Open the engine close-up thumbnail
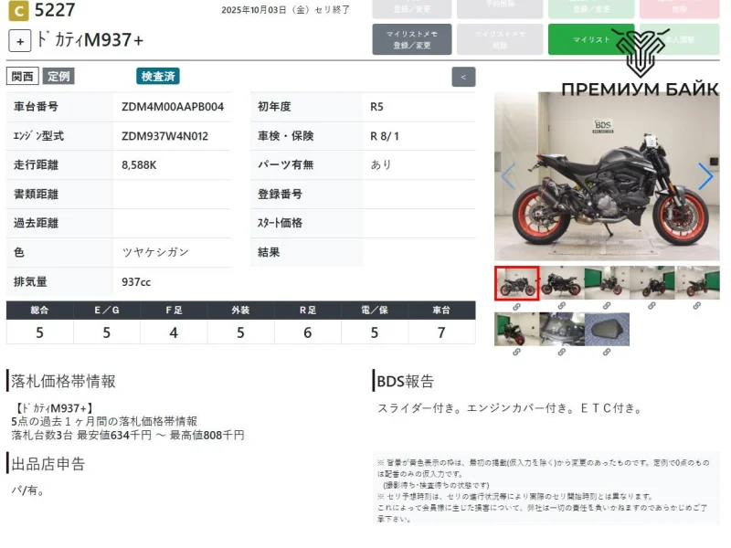The width and height of the screenshot is (731, 548). click(561, 329)
